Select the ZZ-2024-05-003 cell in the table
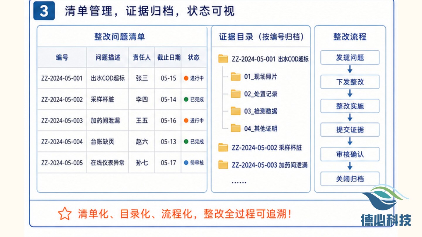422x237 pixels. 62,121
